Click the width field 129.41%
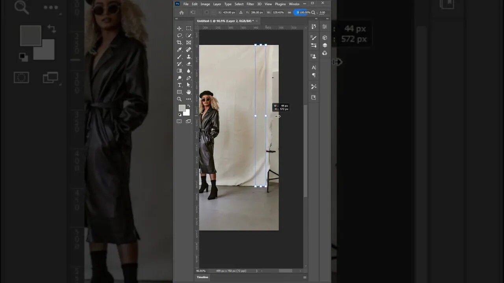The width and height of the screenshot is (504, 283). click(278, 13)
